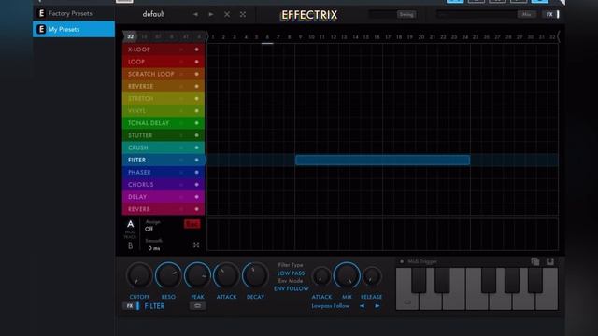Step to the previous Lowpass Follow preset
The image size is (598, 336).
coord(362,305)
